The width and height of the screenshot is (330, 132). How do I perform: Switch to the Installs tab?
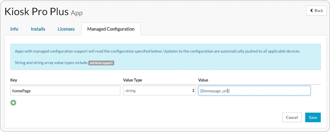pos(38,29)
